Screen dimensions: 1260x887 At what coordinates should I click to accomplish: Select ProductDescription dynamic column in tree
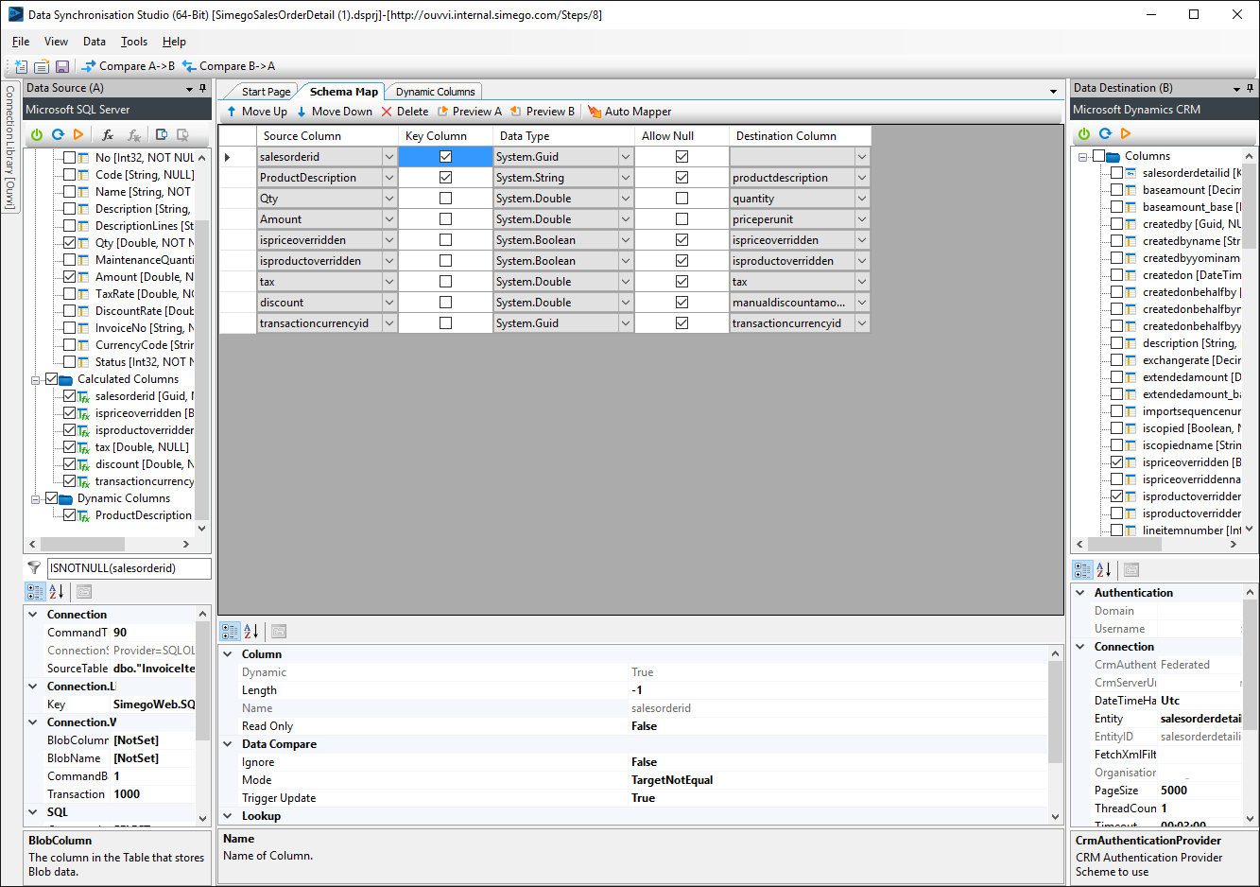pyautogui.click(x=143, y=515)
